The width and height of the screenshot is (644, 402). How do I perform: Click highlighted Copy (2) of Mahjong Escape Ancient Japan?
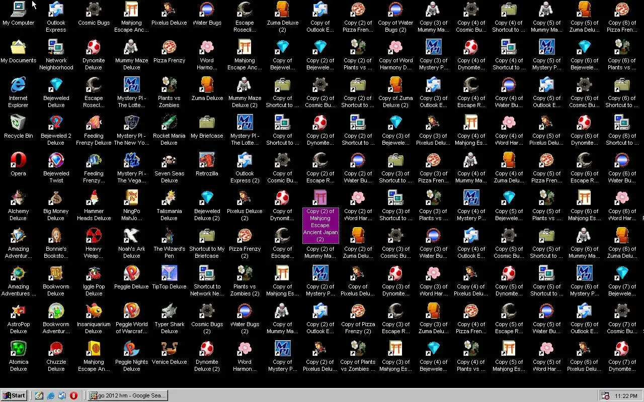(320, 217)
